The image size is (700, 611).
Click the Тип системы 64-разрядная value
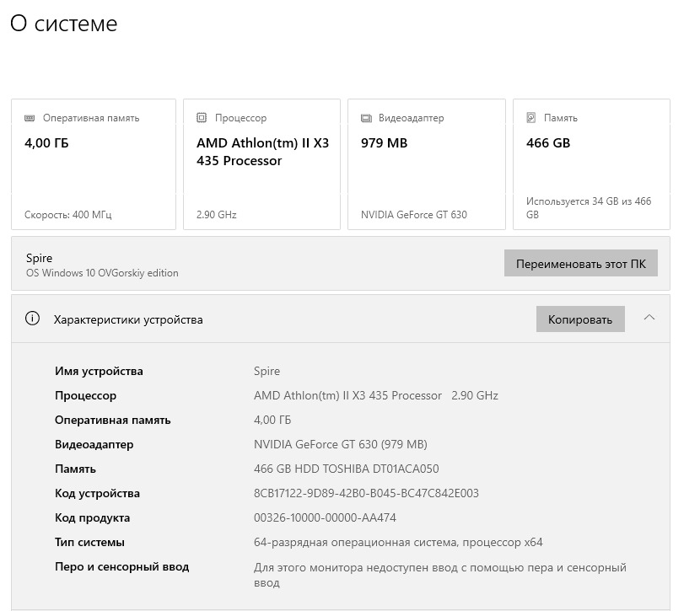[x=398, y=542]
